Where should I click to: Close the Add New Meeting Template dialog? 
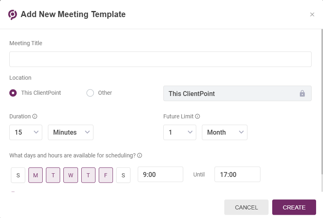click(312, 14)
